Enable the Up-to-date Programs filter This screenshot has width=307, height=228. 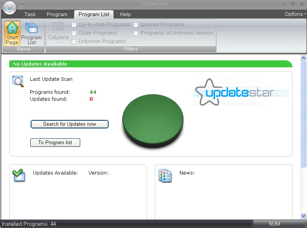point(74,25)
